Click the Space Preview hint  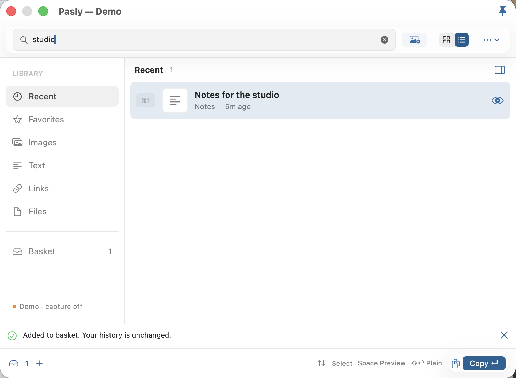point(382,363)
